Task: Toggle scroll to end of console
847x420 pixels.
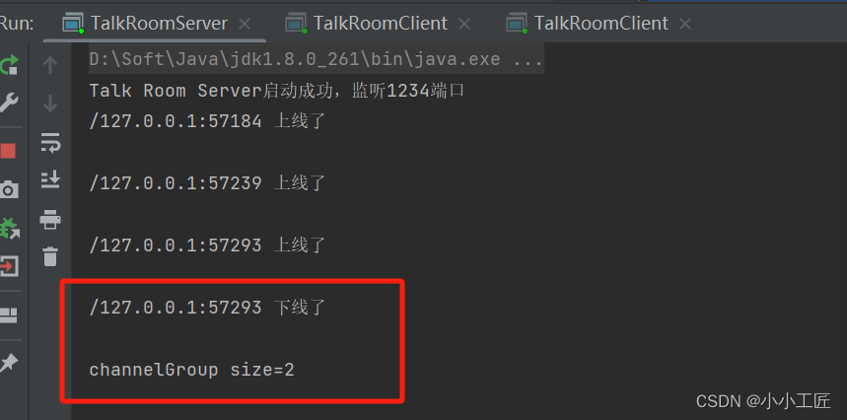Action: click(x=50, y=179)
